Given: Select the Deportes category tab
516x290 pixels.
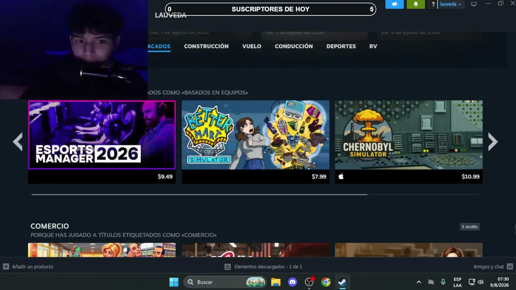Looking at the screenshot, I should click(x=341, y=46).
